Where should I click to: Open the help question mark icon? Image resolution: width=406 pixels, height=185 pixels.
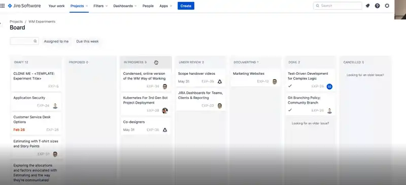click(377, 6)
